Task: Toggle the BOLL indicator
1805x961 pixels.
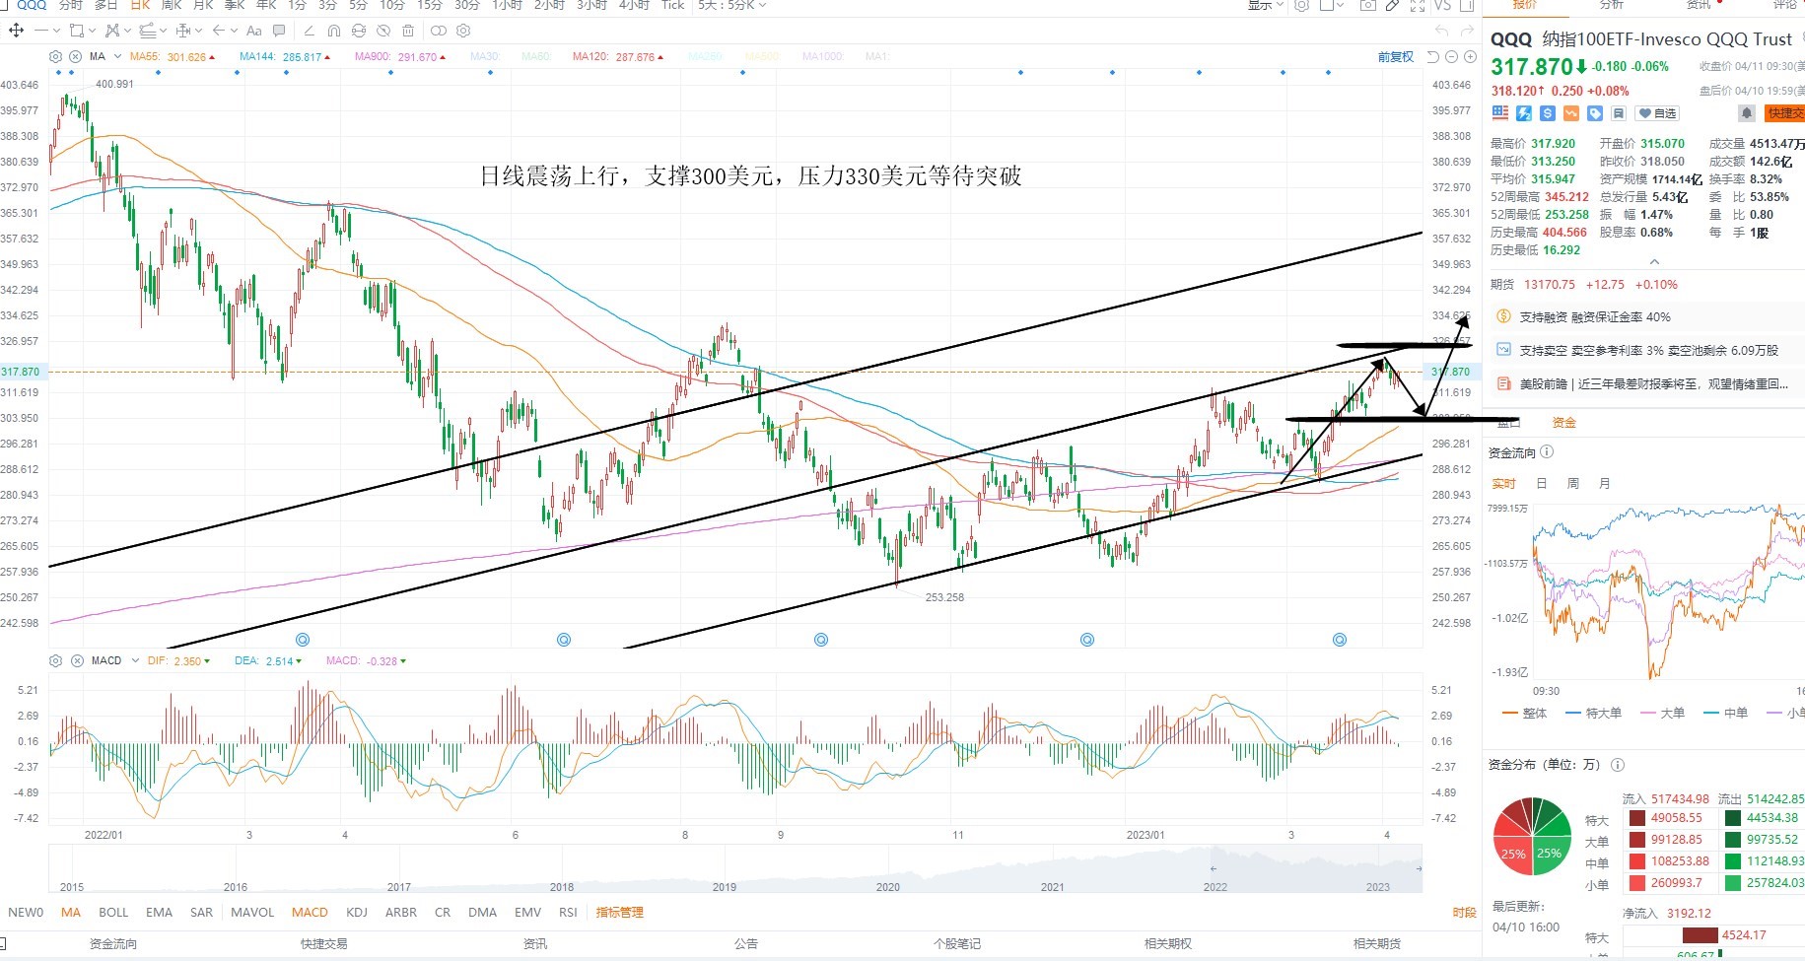Action: click(x=113, y=912)
